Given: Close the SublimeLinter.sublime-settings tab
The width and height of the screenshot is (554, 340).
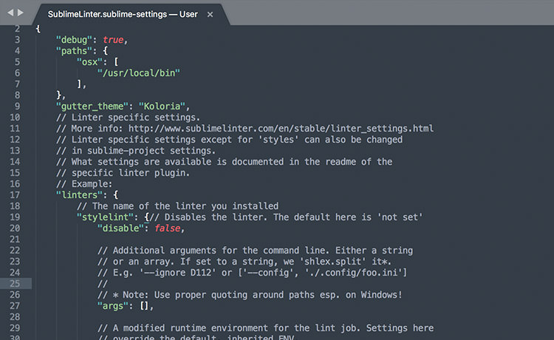Looking at the screenshot, I should tap(210, 15).
